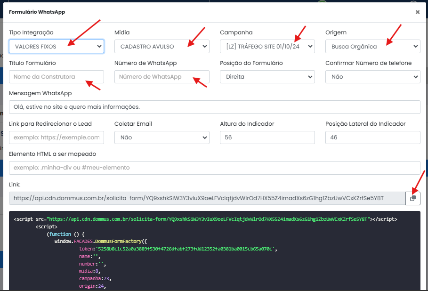
Task: Click the Altura do Indicador field
Action: [x=267, y=137]
